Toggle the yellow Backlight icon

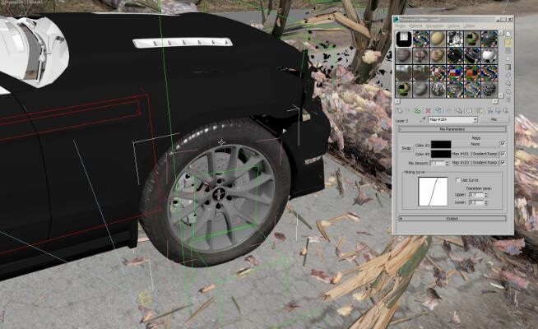click(x=508, y=43)
